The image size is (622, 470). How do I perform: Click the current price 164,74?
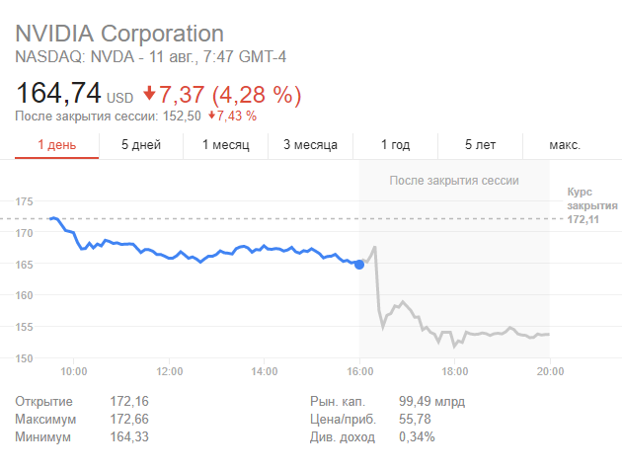57,94
